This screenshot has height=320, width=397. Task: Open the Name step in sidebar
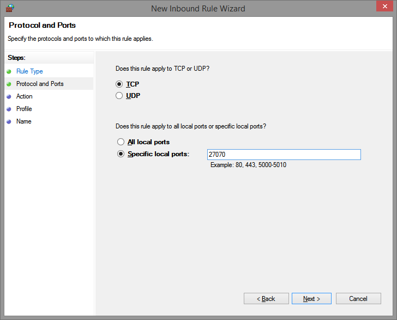click(23, 121)
